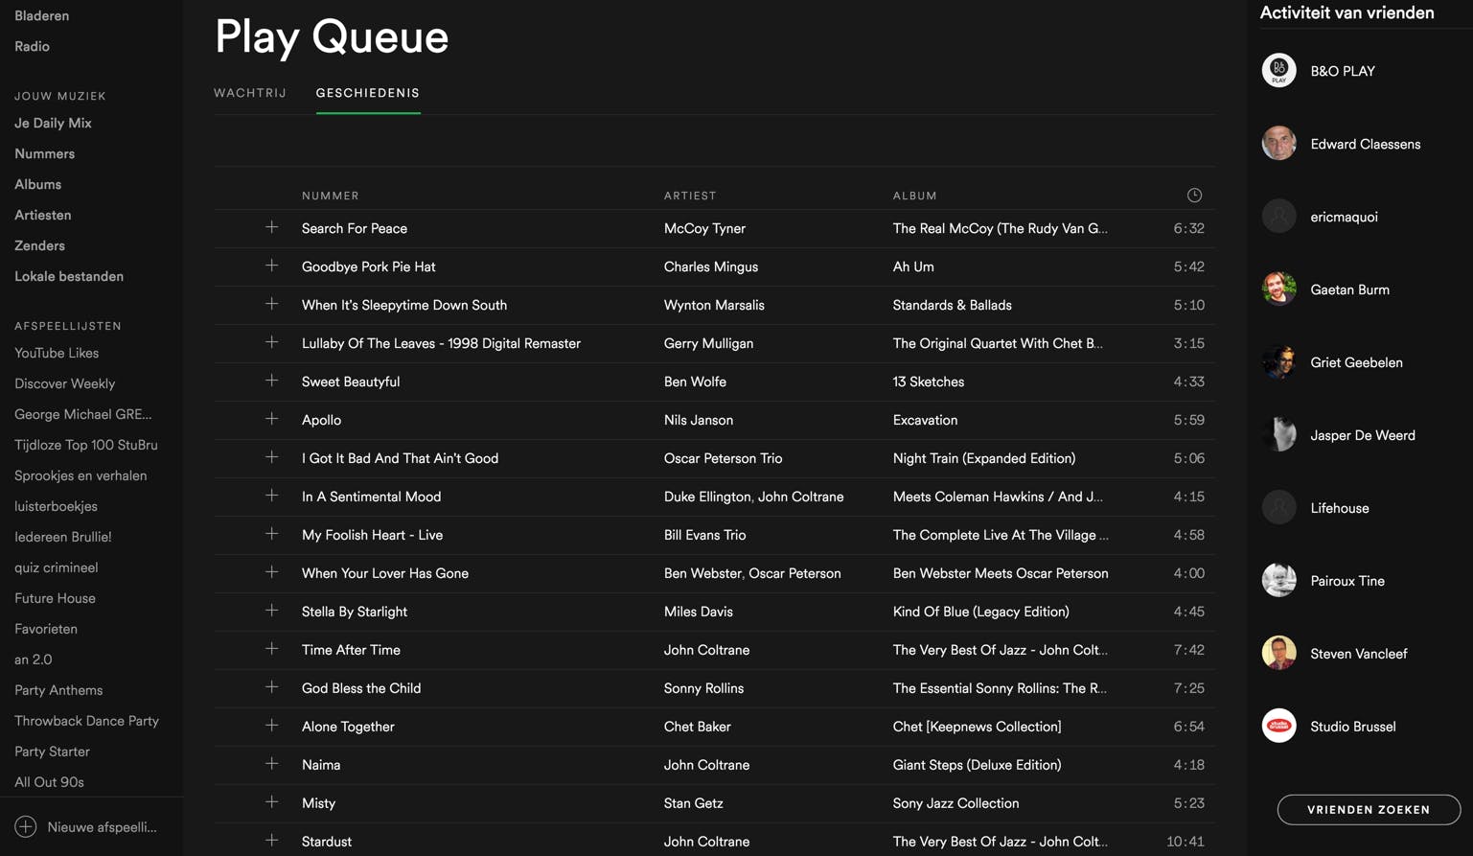Open the Discover Weekly playlist
This screenshot has width=1473, height=856.
[65, 383]
